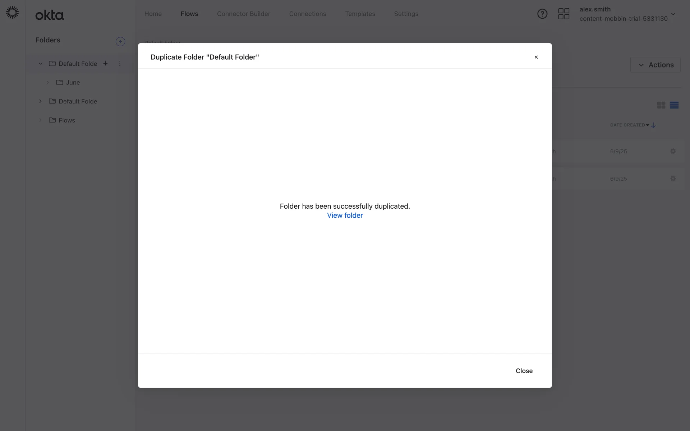Image resolution: width=690 pixels, height=431 pixels.
Task: Open the Templates tab
Action: point(360,14)
